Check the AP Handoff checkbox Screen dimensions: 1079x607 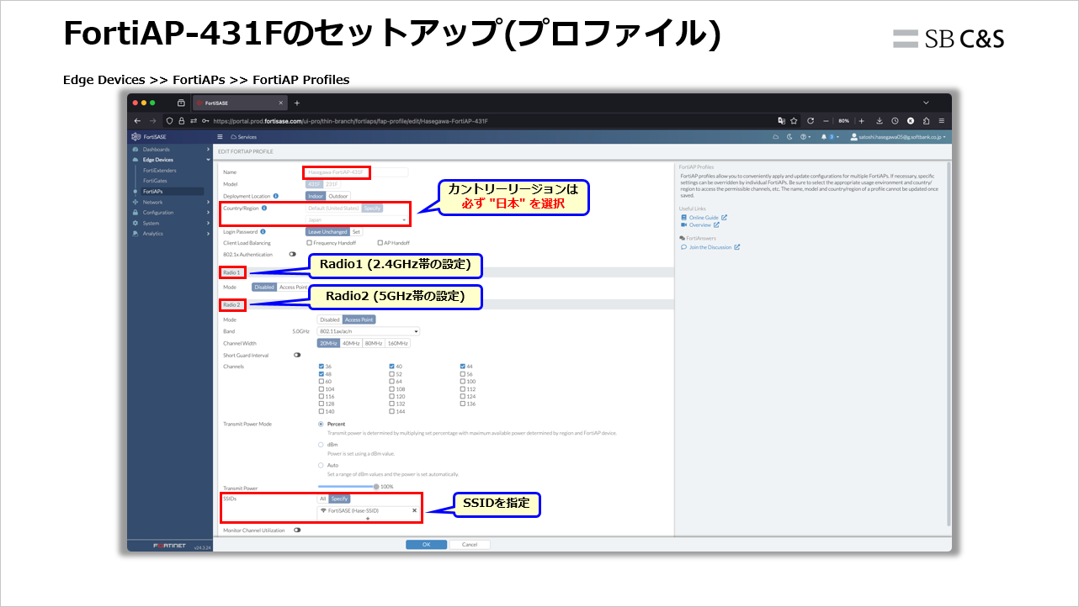coord(380,243)
